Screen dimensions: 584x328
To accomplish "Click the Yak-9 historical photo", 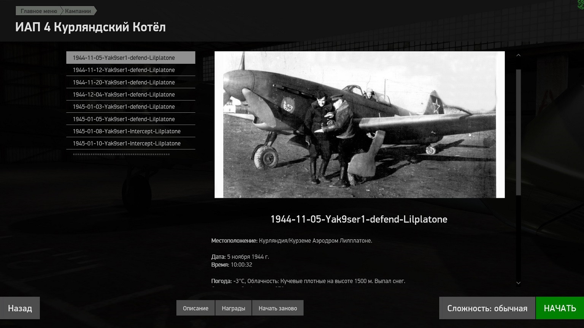I will (360, 125).
